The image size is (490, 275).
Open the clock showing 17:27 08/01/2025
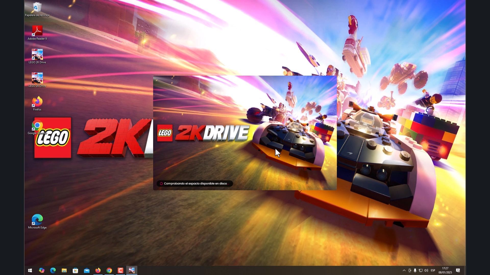[445, 270]
